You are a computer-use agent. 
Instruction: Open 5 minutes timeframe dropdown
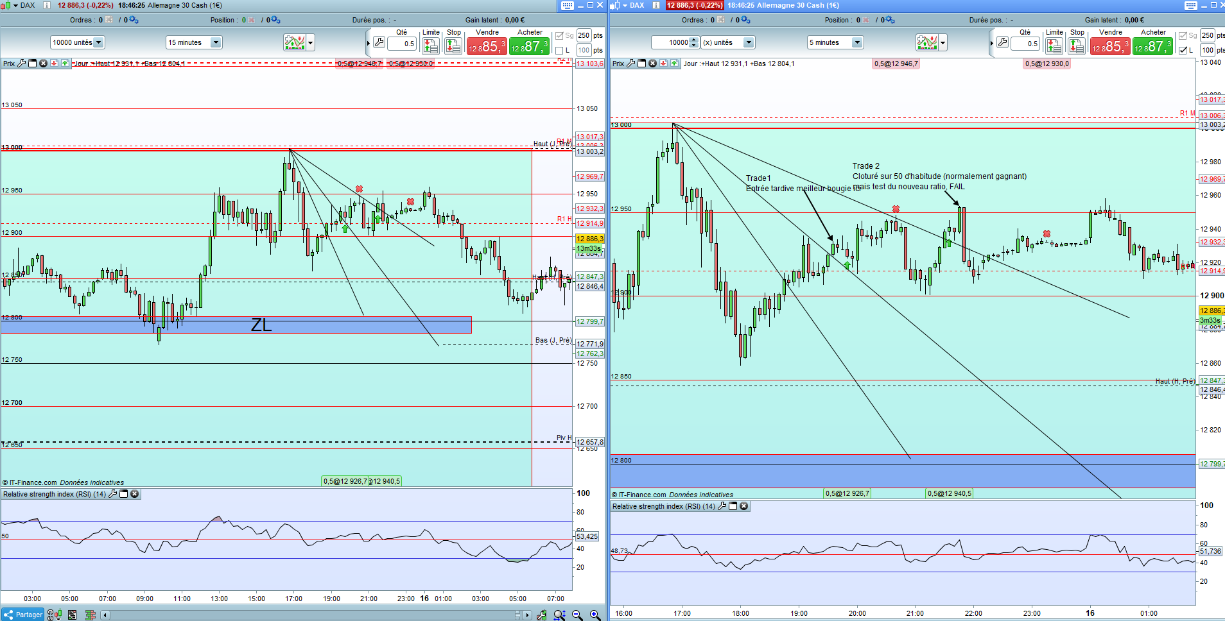coord(835,42)
